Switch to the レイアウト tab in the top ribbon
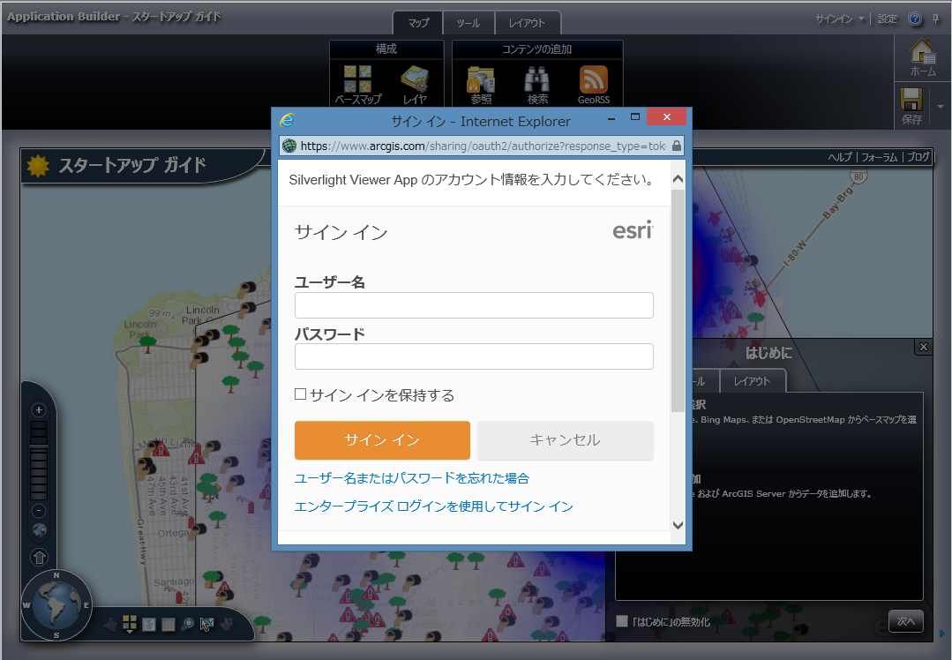This screenshot has height=660, width=952. (527, 23)
